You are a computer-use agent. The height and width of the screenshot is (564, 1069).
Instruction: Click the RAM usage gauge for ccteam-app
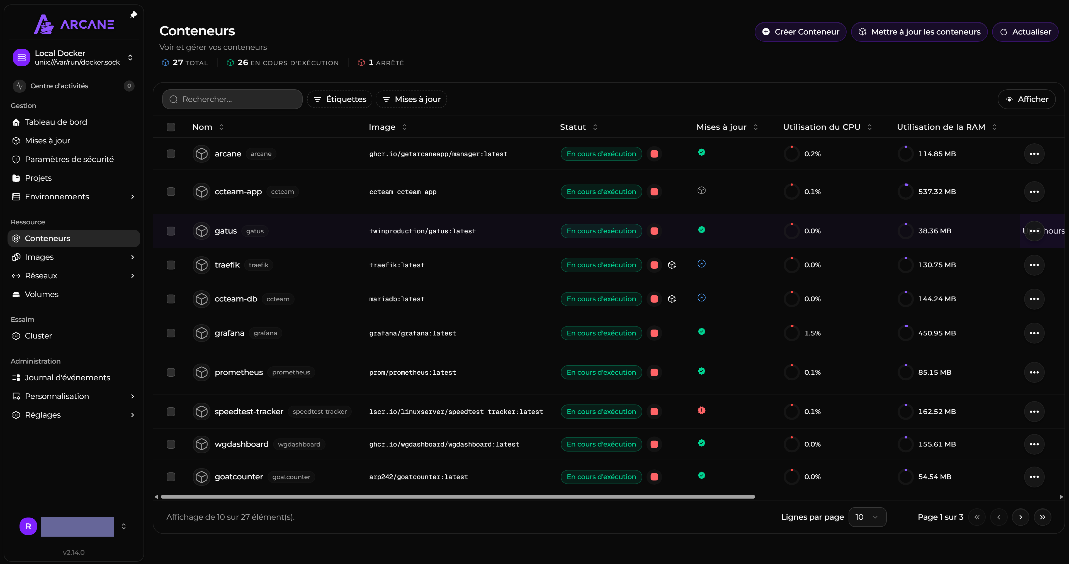905,192
